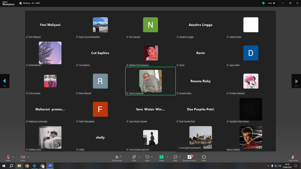
Task: Select the green N avatar of Nur Hasnah
Action: tap(150, 25)
